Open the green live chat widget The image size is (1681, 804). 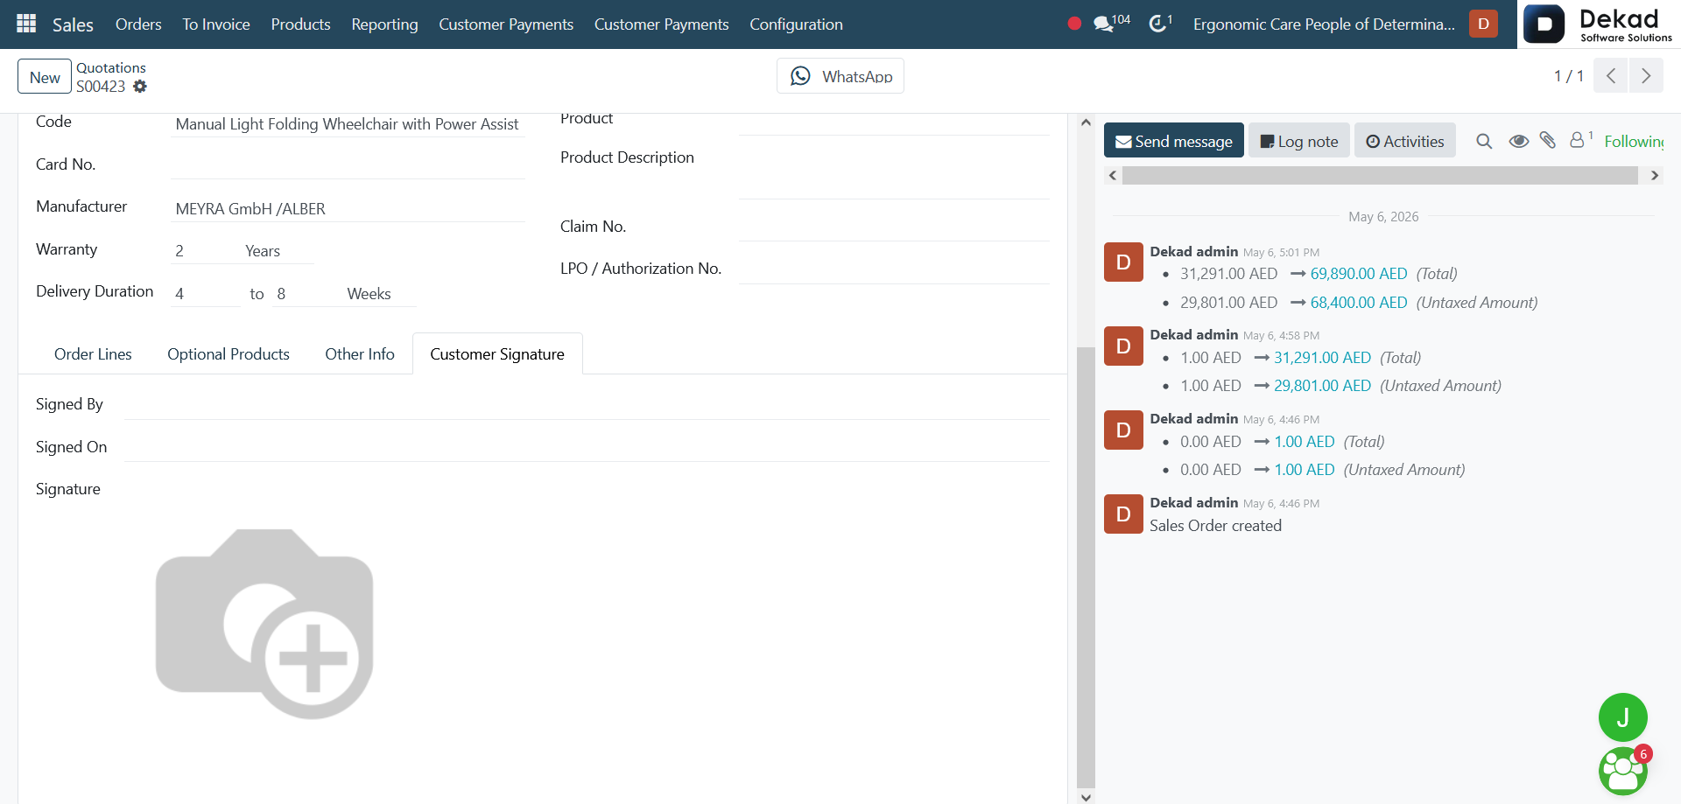click(x=1623, y=771)
